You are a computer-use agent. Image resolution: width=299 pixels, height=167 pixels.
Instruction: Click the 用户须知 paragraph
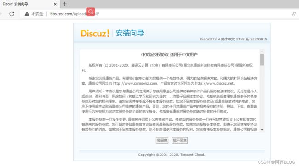(x=169, y=101)
